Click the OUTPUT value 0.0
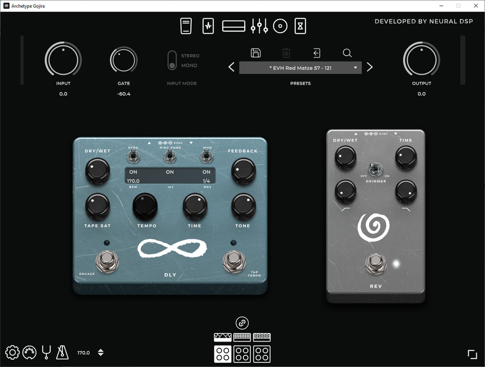Screen dimensions: 485x367 [422, 94]
